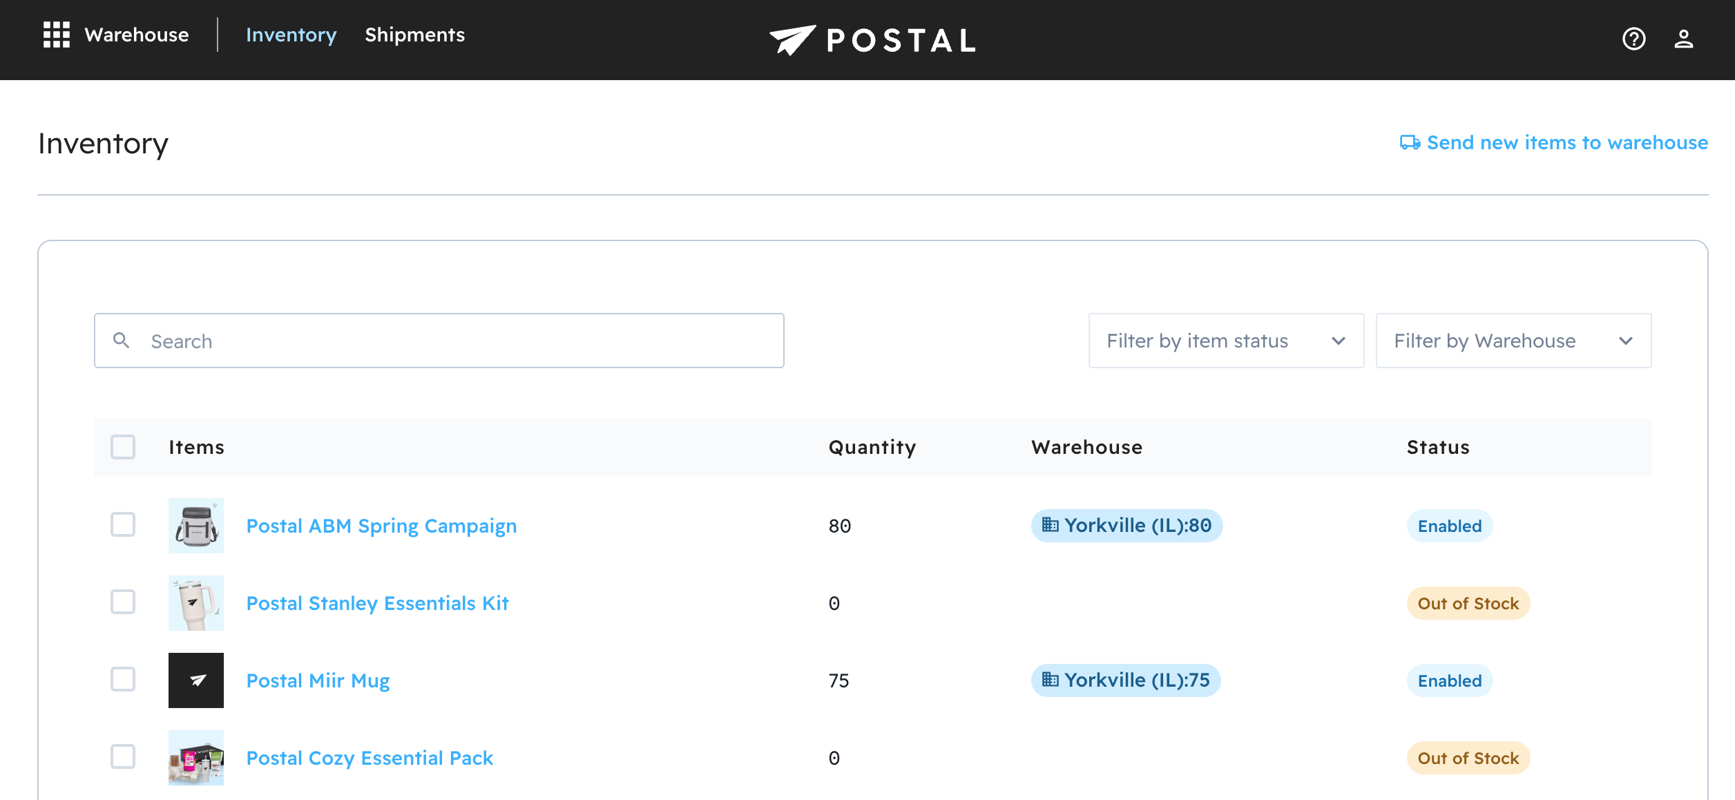This screenshot has width=1735, height=800.
Task: Click the help question mark icon
Action: coord(1633,39)
